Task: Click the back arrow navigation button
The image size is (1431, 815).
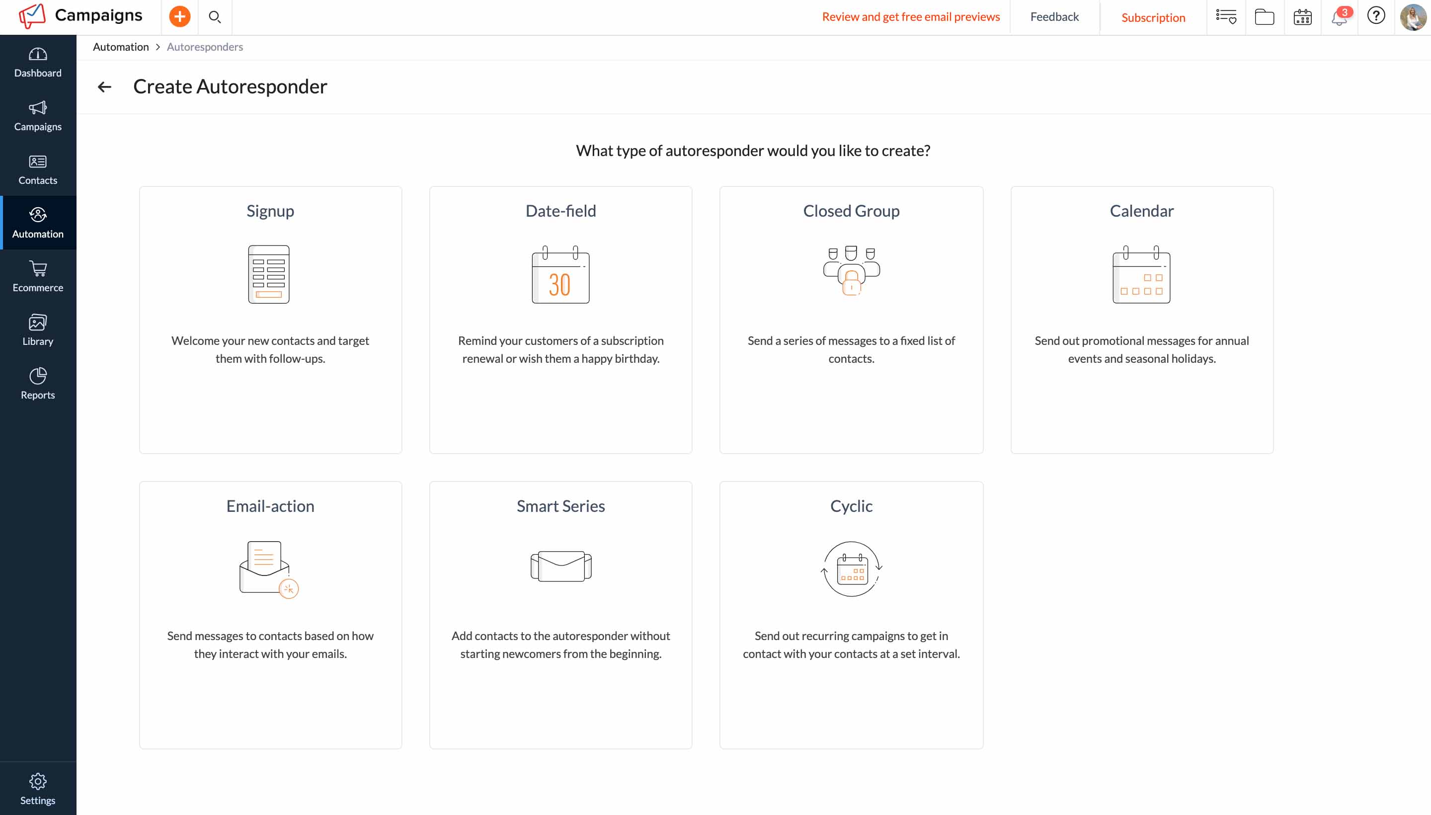Action: pyautogui.click(x=104, y=85)
